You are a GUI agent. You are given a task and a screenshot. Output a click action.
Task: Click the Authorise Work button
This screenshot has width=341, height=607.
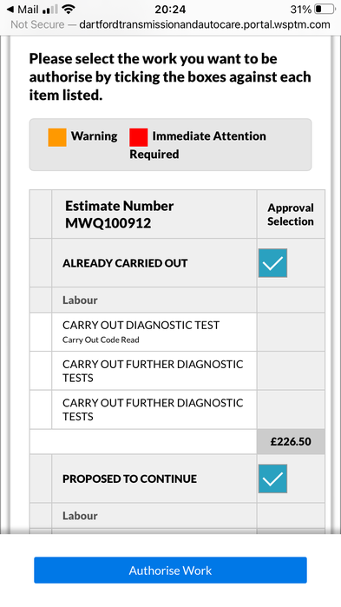click(170, 571)
